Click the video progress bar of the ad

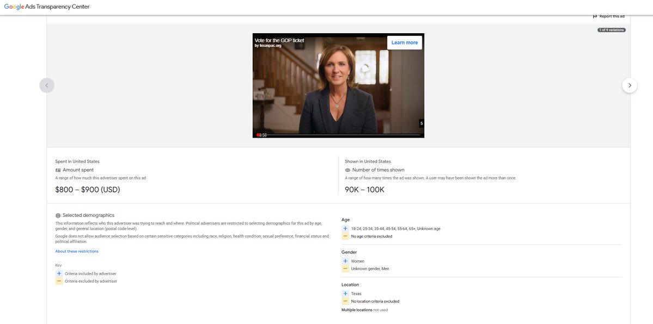coord(338,135)
